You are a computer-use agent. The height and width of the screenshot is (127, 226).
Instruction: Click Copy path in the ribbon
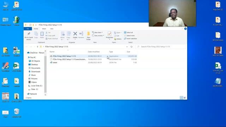50,36
